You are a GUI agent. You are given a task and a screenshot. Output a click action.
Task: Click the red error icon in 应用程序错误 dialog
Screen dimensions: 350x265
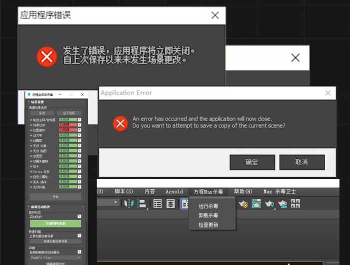pyautogui.click(x=47, y=56)
